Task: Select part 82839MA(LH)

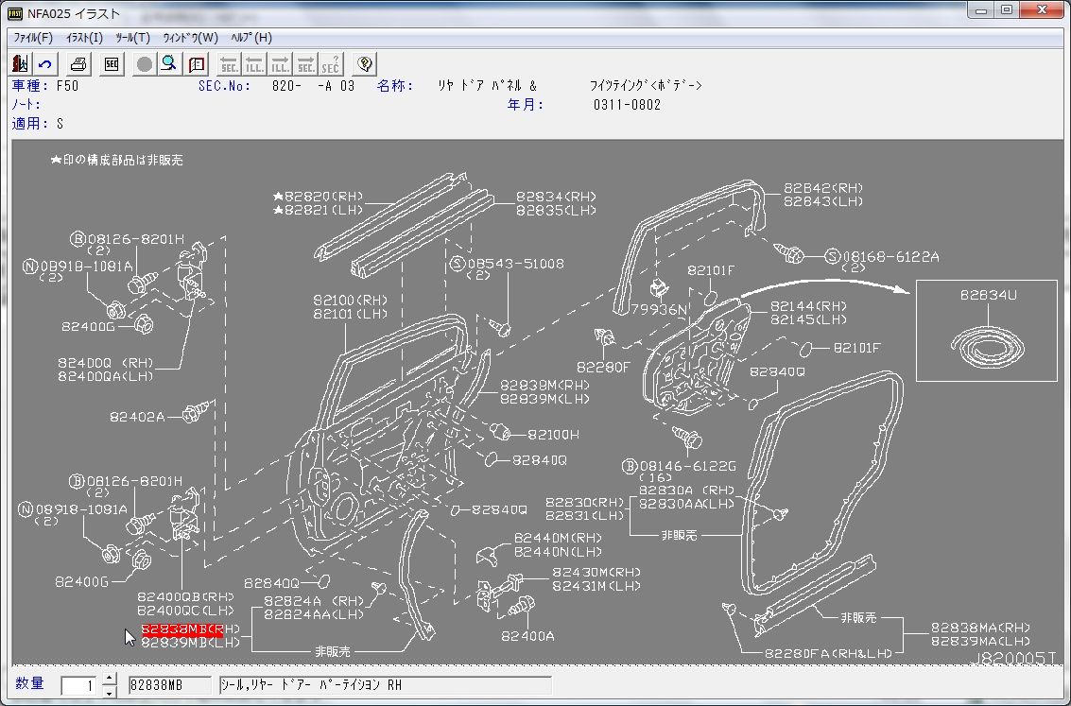Action: pos(981,641)
